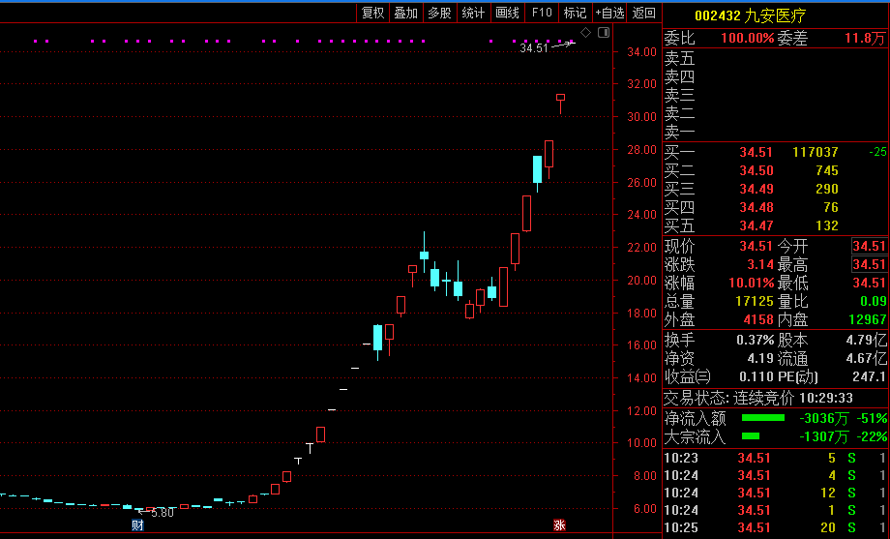This screenshot has height=539, width=890.
Task: Click the green 净流入额 bar
Action: (763, 418)
